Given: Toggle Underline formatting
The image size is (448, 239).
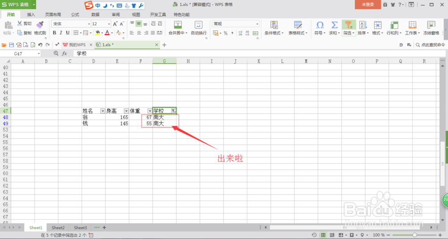Looking at the screenshot, I should 68,33.
